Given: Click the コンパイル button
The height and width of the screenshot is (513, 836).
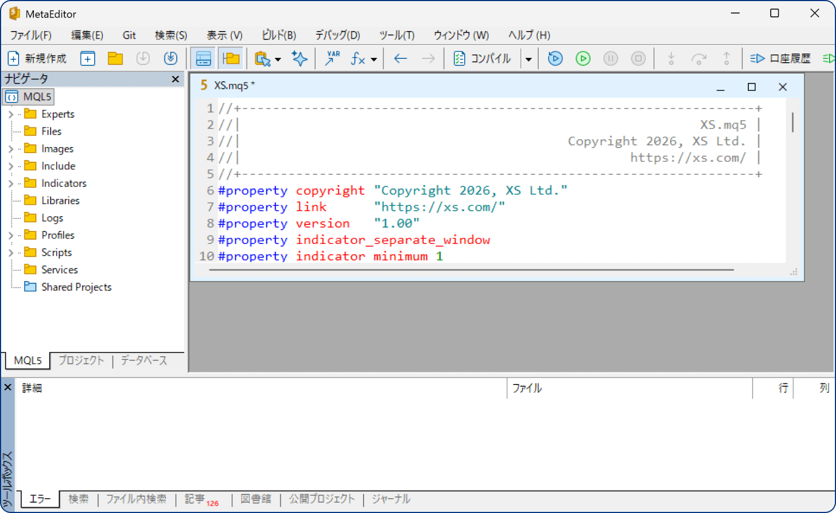Looking at the screenshot, I should (483, 58).
